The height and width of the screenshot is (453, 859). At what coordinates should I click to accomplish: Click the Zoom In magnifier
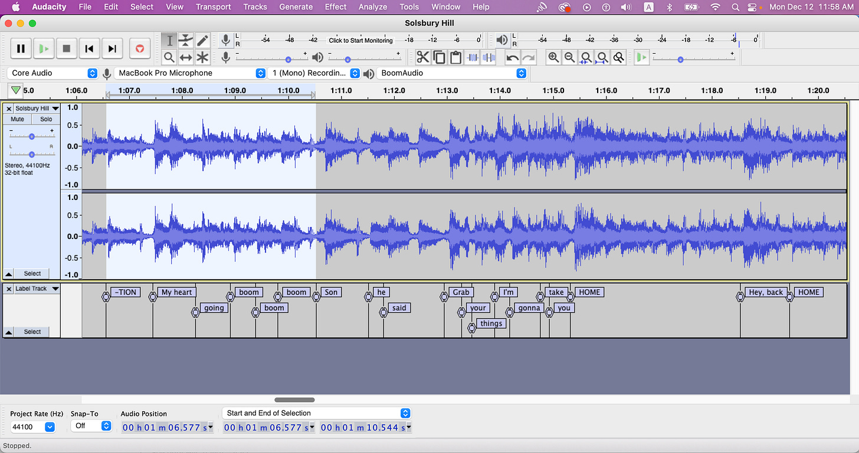pos(553,57)
